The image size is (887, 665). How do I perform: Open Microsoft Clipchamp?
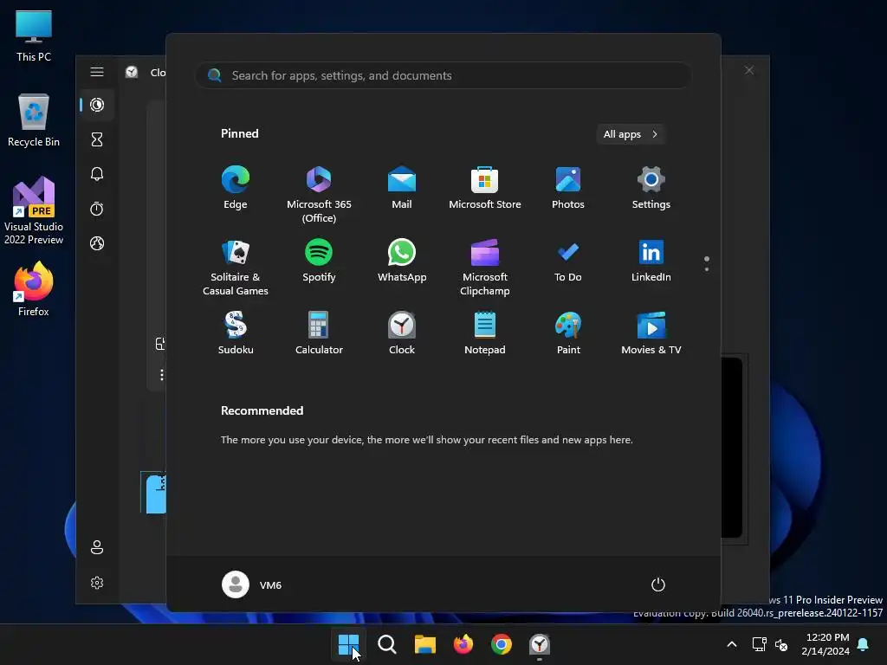click(x=485, y=267)
